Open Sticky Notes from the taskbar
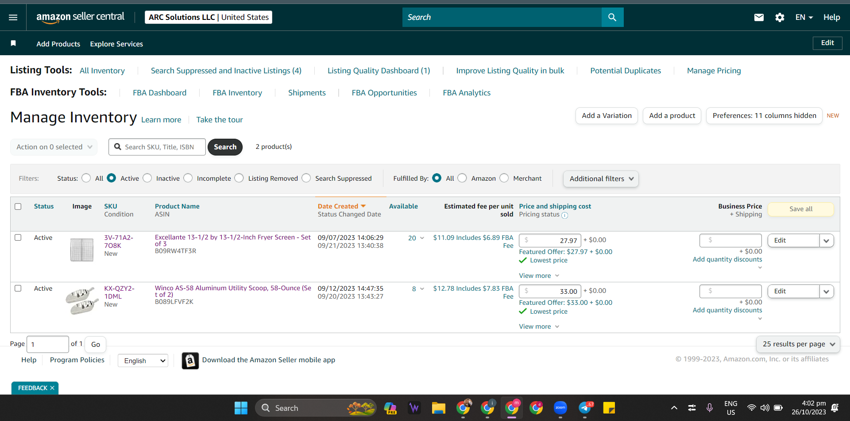Image resolution: width=850 pixels, height=421 pixels. point(609,408)
